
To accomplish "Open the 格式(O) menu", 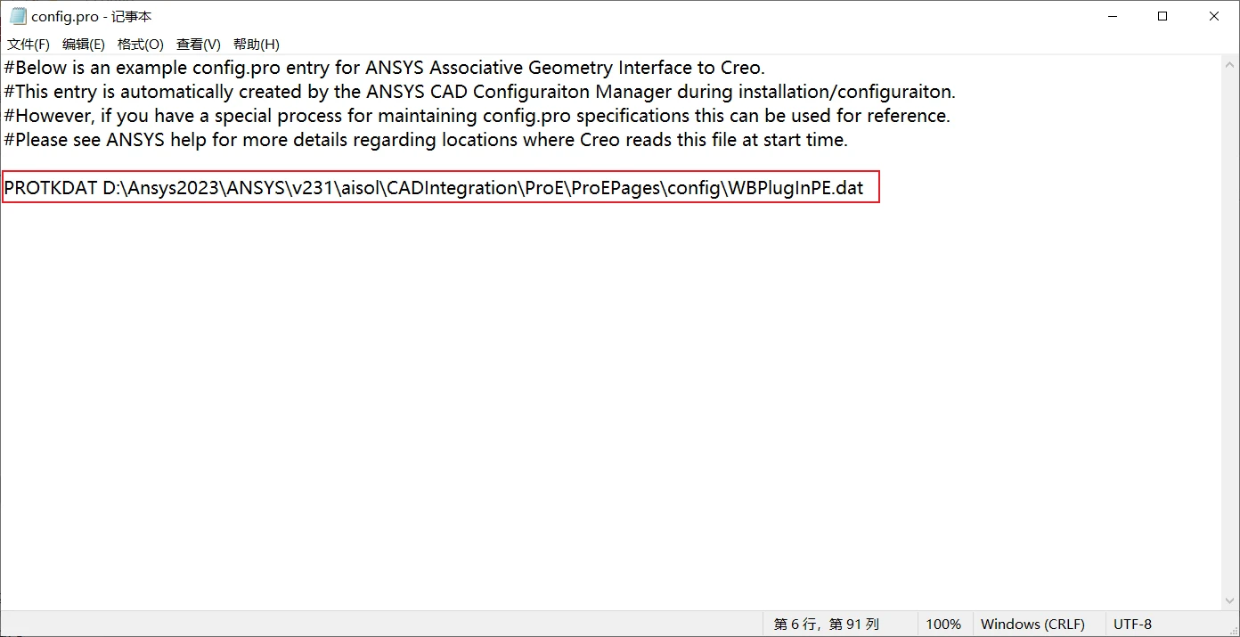I will 141,45.
